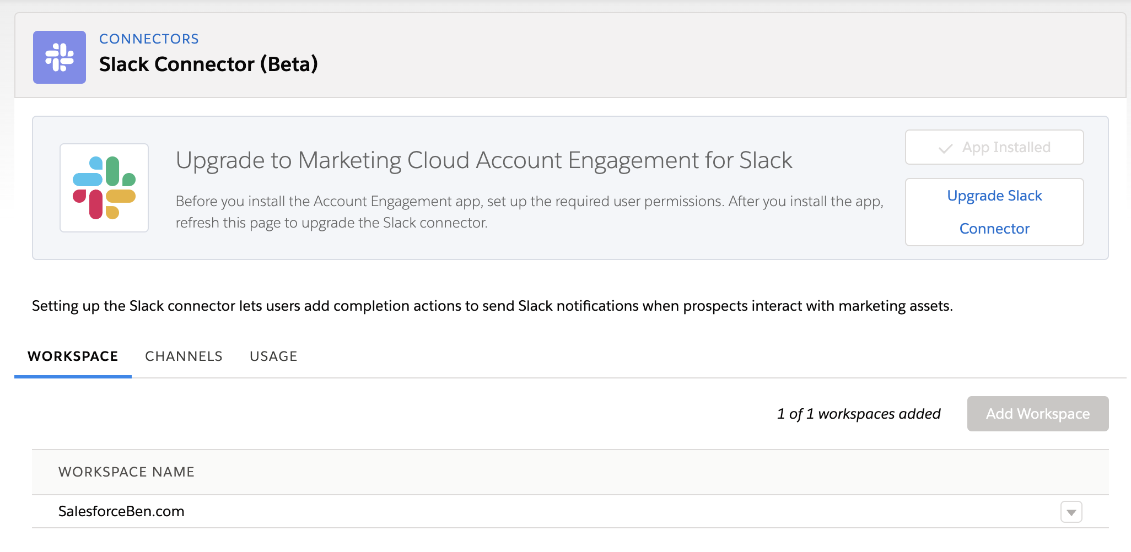Click the Upgrade to Marketing Cloud heading
The image size is (1131, 552).
coord(484,160)
